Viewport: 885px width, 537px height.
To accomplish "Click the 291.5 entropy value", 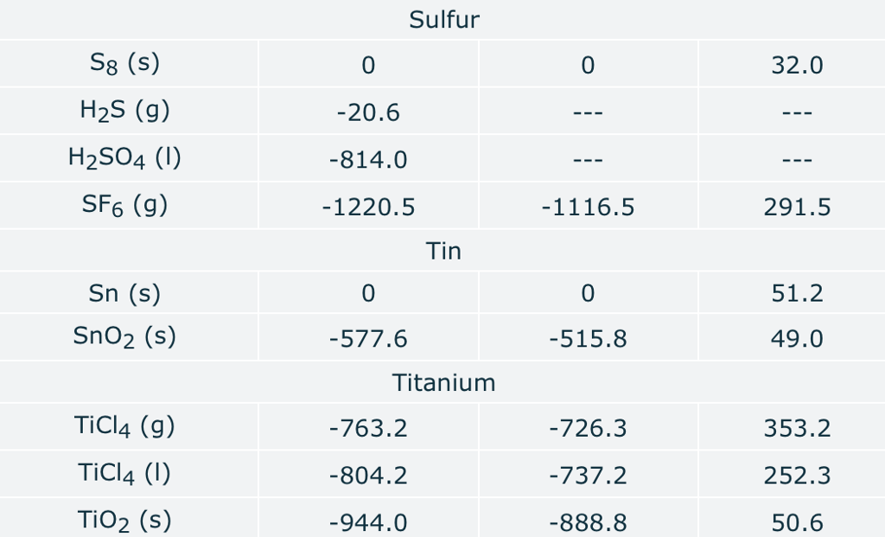I will click(797, 208).
